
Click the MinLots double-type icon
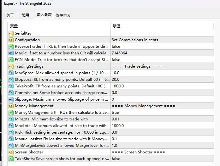[x=11, y=119]
